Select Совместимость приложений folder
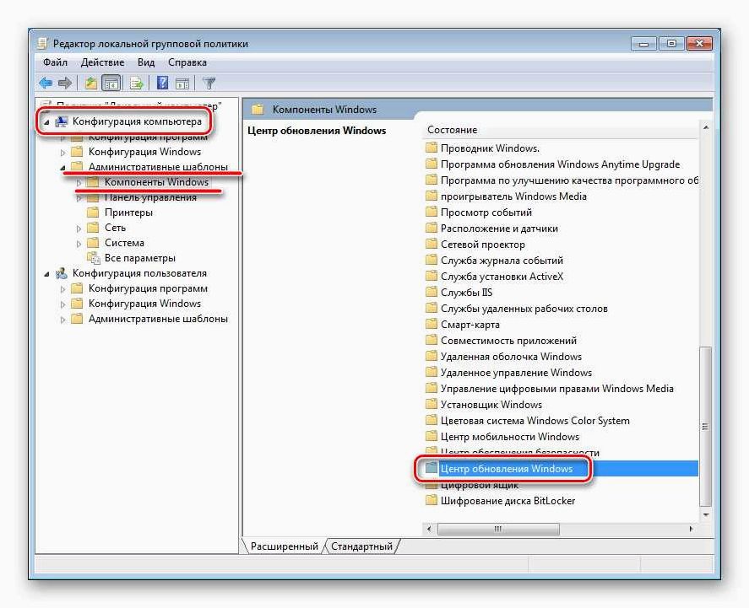 508,341
